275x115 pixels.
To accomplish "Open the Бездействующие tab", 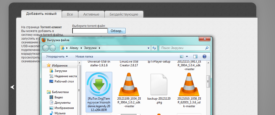I will [124, 14].
